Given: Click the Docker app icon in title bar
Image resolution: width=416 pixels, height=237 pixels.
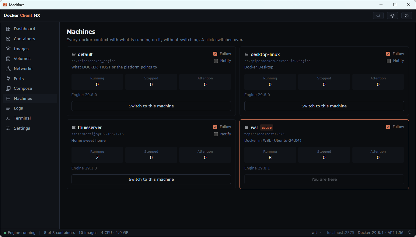Looking at the screenshot, I should pos(5,5).
